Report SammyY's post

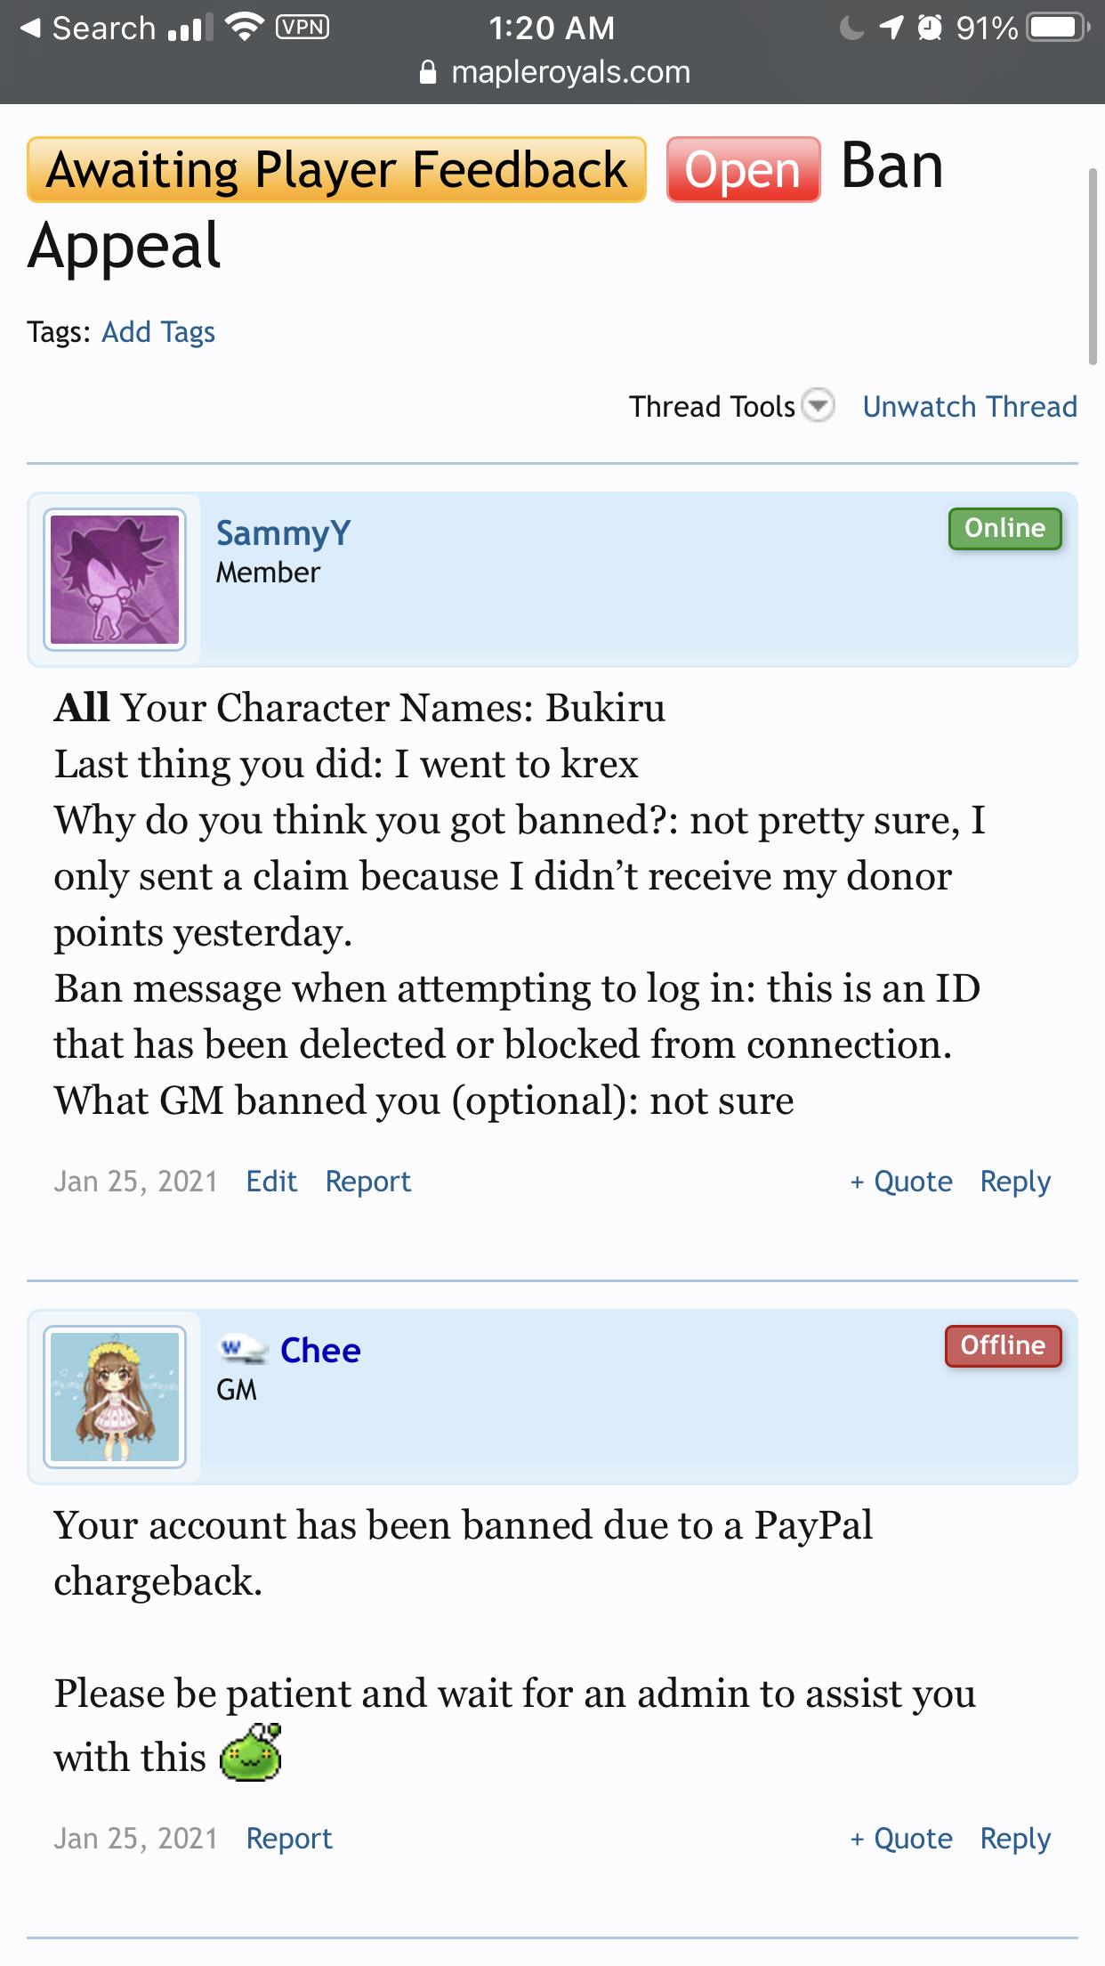click(367, 1182)
